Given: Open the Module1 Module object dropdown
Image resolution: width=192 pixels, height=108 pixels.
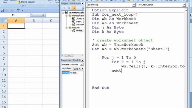Looking at the screenshot, I should 82,64.
